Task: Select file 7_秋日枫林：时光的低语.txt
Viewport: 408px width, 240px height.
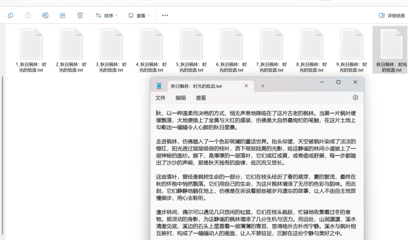Action: click(271, 50)
